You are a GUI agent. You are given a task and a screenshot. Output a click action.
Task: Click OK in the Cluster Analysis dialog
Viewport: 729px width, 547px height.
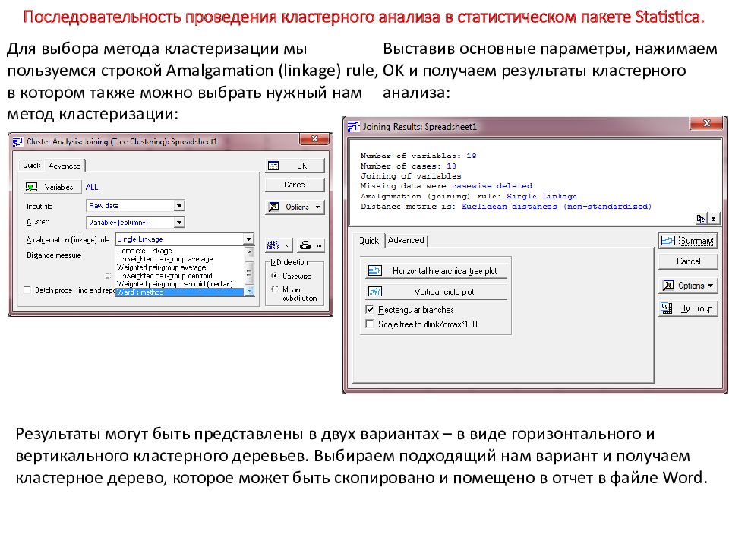tap(295, 166)
